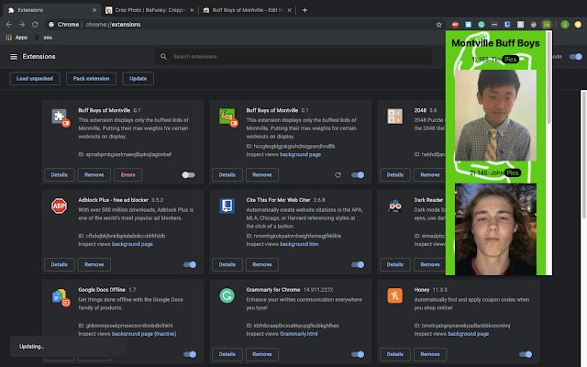Screen dimensions: 587x367
Task: Click the Update button
Action: tap(138, 79)
